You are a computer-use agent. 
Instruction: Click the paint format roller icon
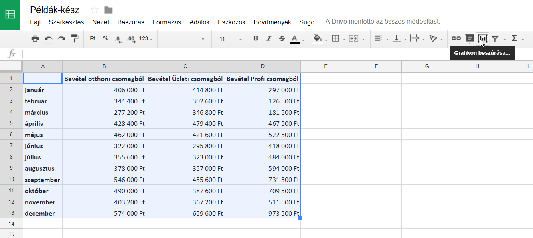tap(75, 39)
